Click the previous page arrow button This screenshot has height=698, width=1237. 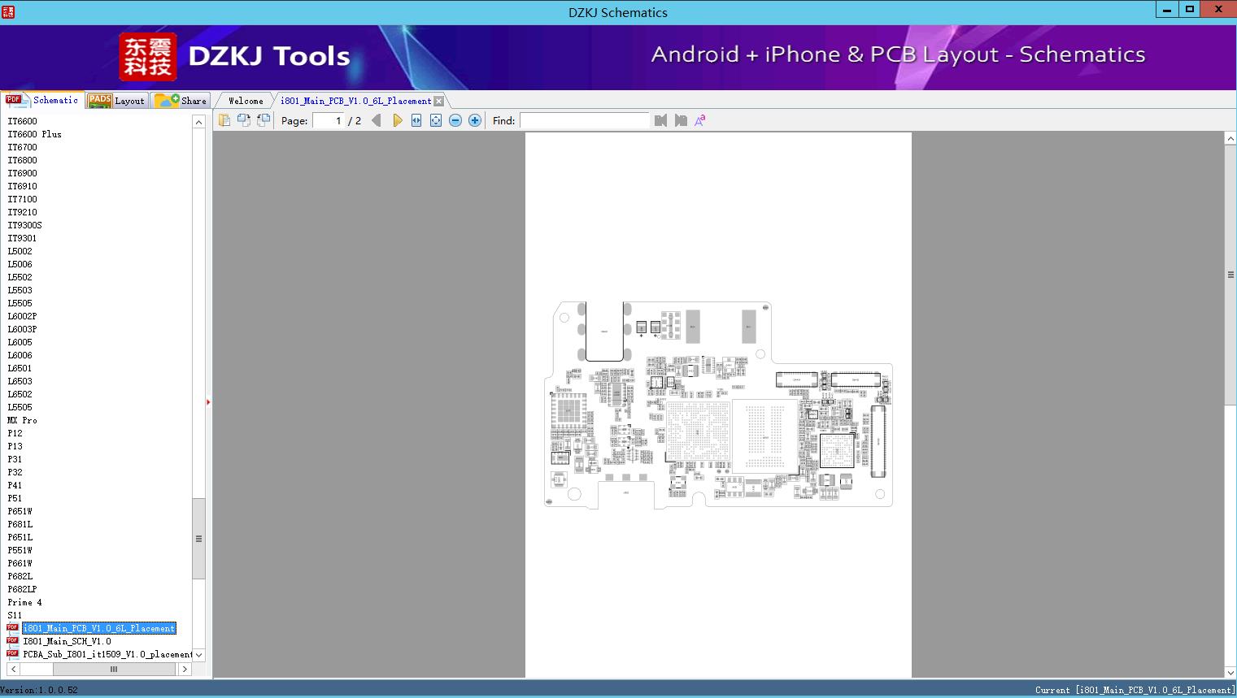pyautogui.click(x=376, y=120)
